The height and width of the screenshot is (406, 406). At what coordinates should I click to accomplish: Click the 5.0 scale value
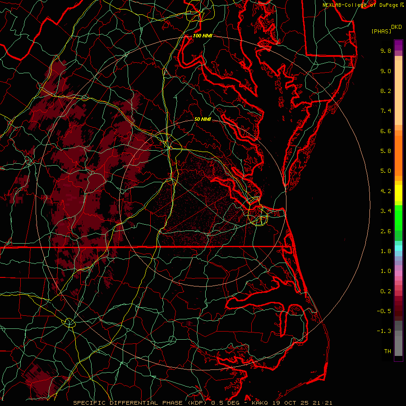[x=386, y=171]
